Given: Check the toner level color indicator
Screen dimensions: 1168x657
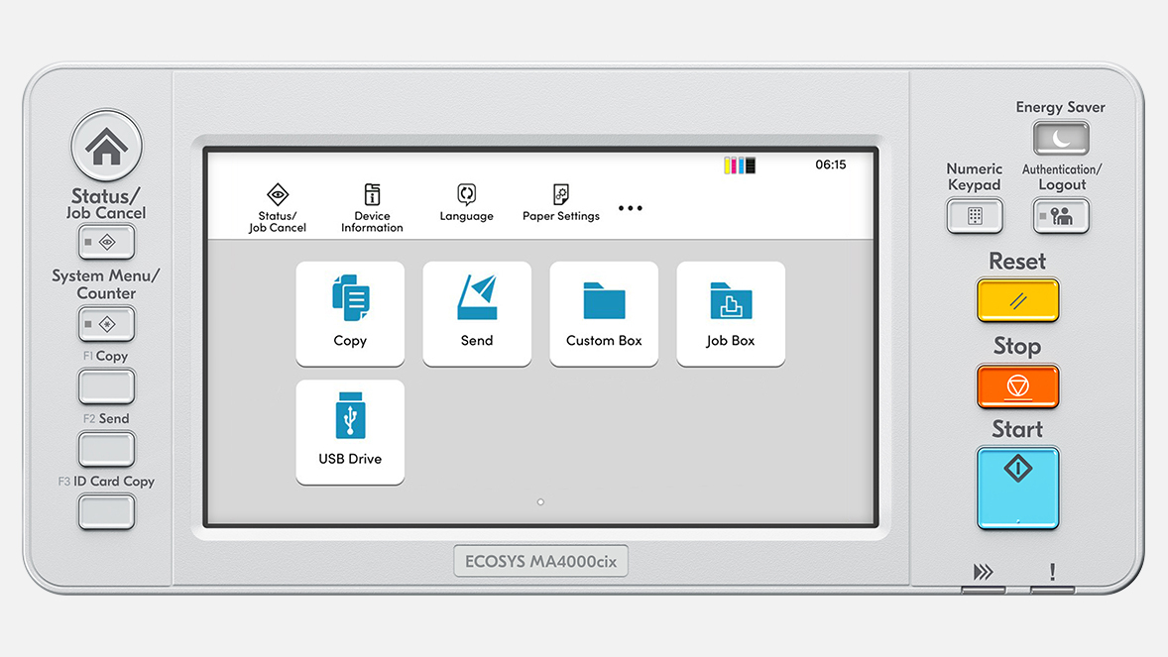Looking at the screenshot, I should (740, 165).
